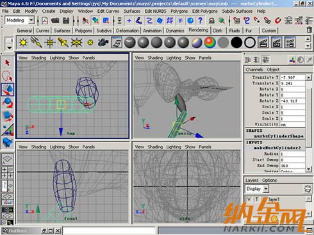The width and height of the screenshot is (314, 235).
Task: Open Channels menu in Channel Box
Action: point(254,70)
